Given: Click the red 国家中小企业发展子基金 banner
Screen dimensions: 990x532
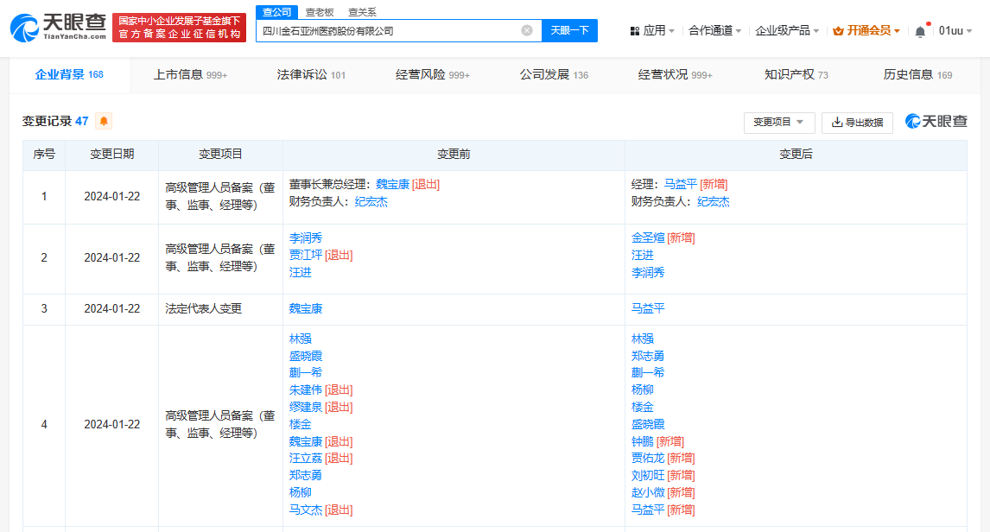Looking at the screenshot, I should [180, 28].
